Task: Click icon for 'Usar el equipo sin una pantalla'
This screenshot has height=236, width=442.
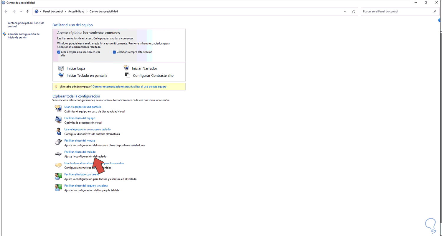Action: point(58,109)
